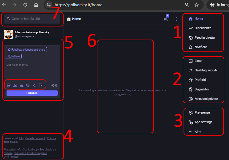Viewport: 229px width, 160px height.
Task: Bookmark this page with browser star
Action: 196,5
